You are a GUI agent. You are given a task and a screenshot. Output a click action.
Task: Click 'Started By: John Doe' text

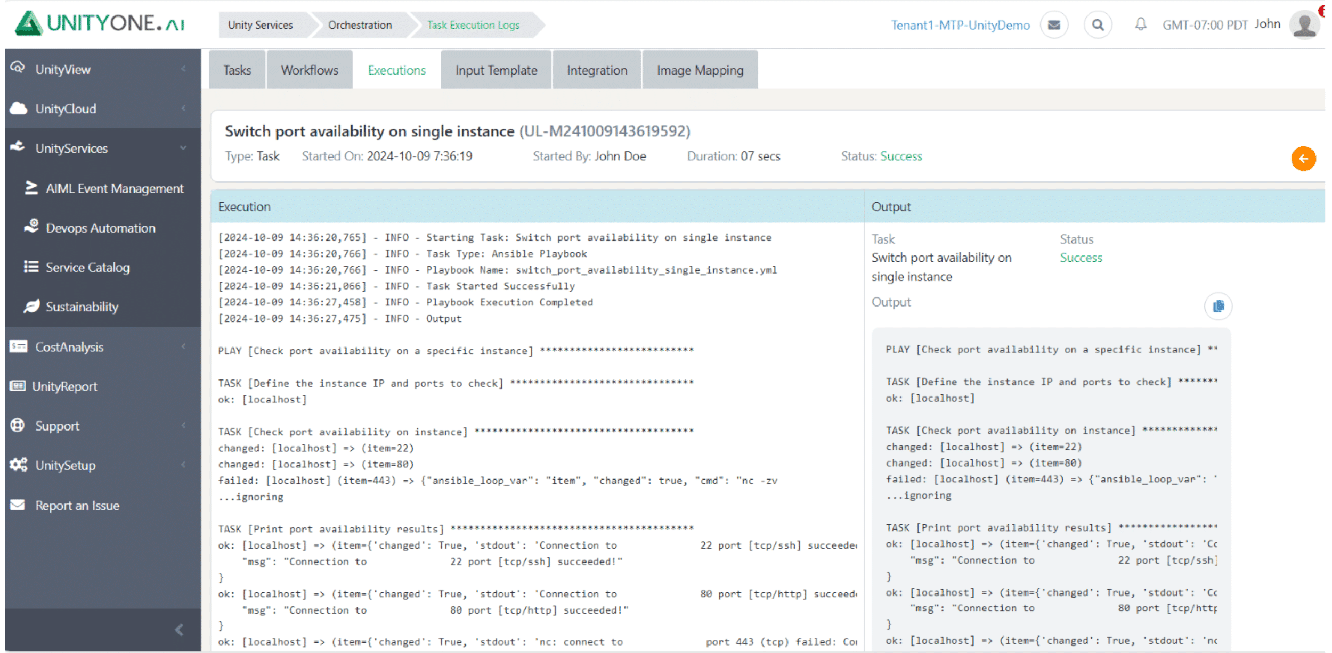tap(589, 156)
